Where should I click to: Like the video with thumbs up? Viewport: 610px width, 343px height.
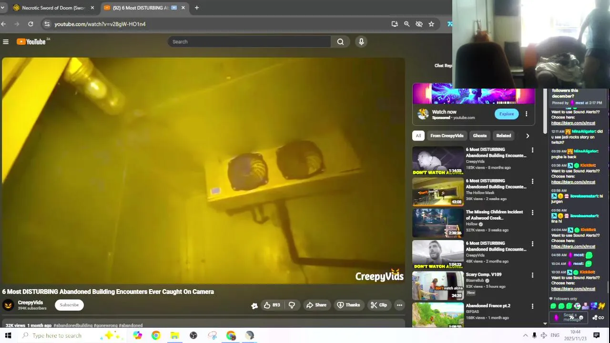[x=272, y=305]
